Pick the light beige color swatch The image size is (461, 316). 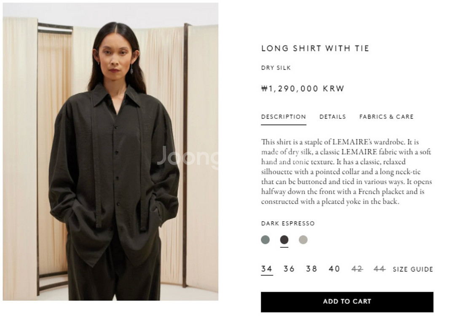(303, 240)
